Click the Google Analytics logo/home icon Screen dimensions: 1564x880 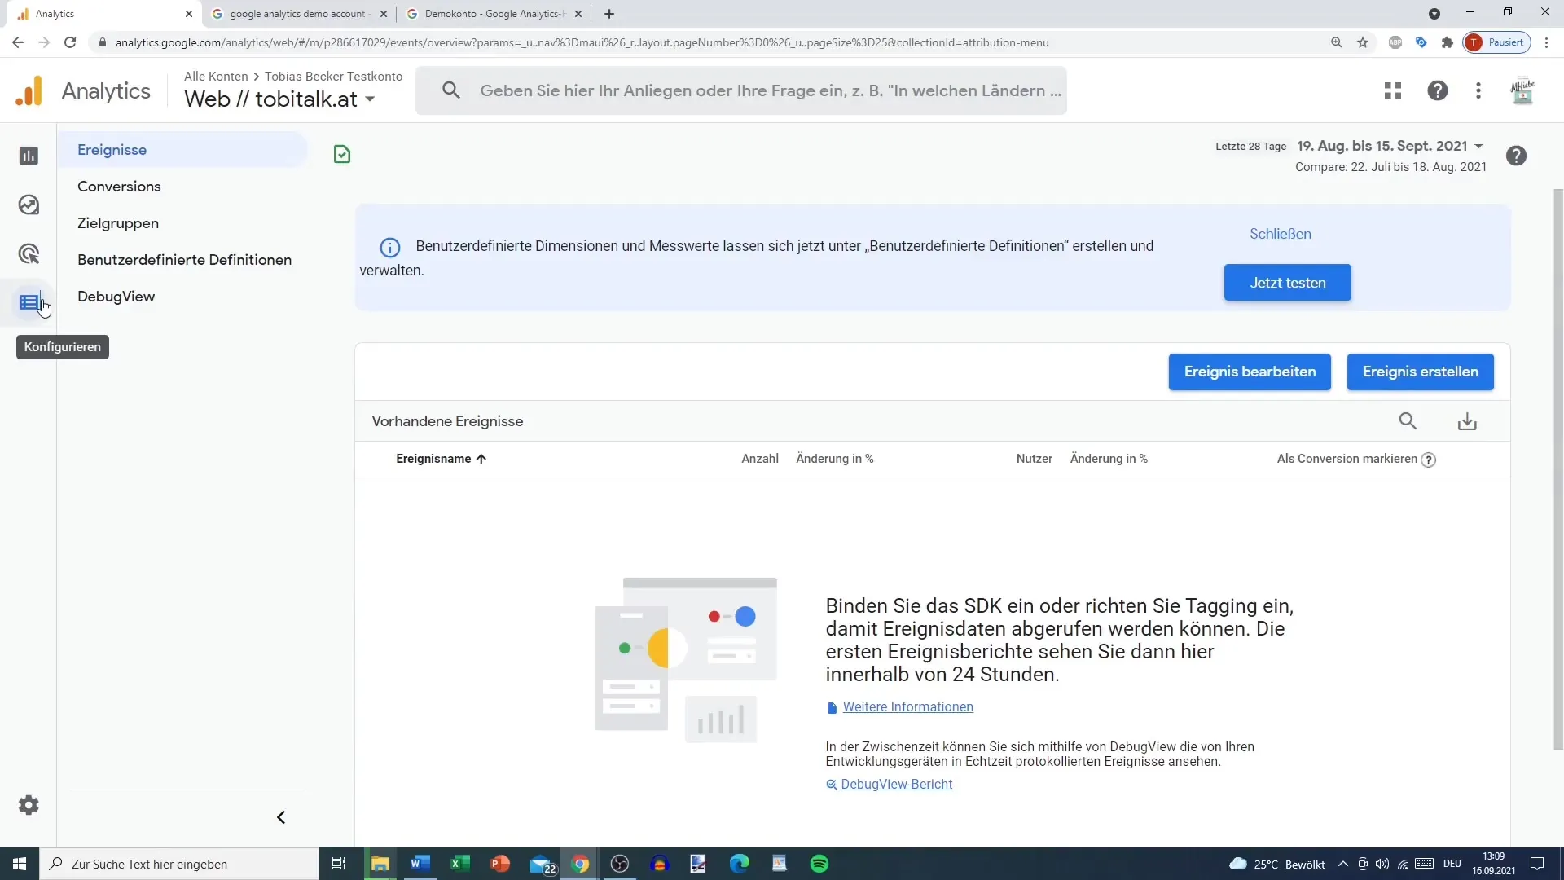[29, 90]
